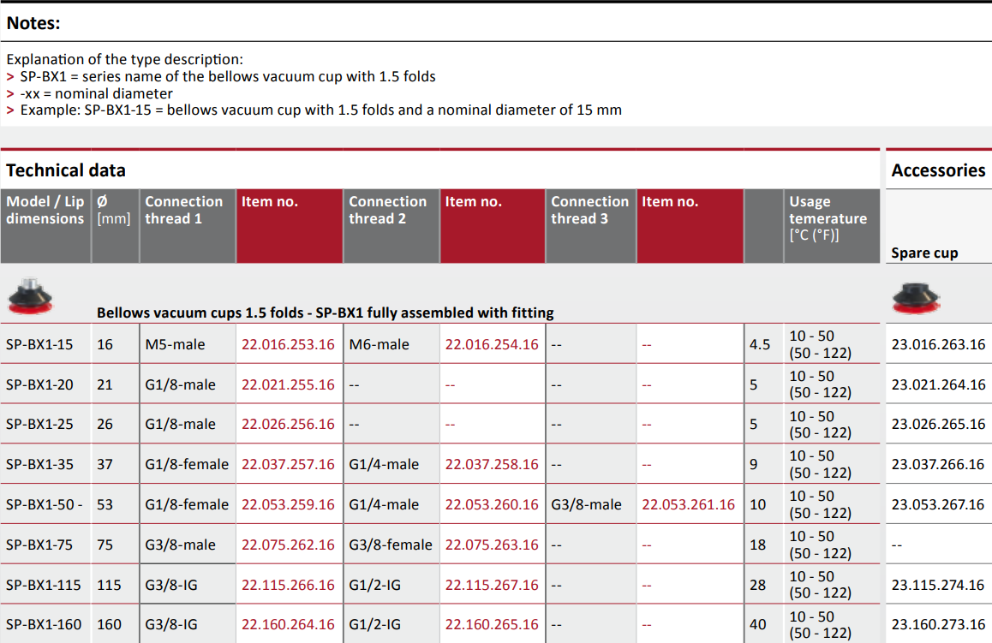
Task: Select the Connection thread 2 column header
Action: tap(391, 226)
